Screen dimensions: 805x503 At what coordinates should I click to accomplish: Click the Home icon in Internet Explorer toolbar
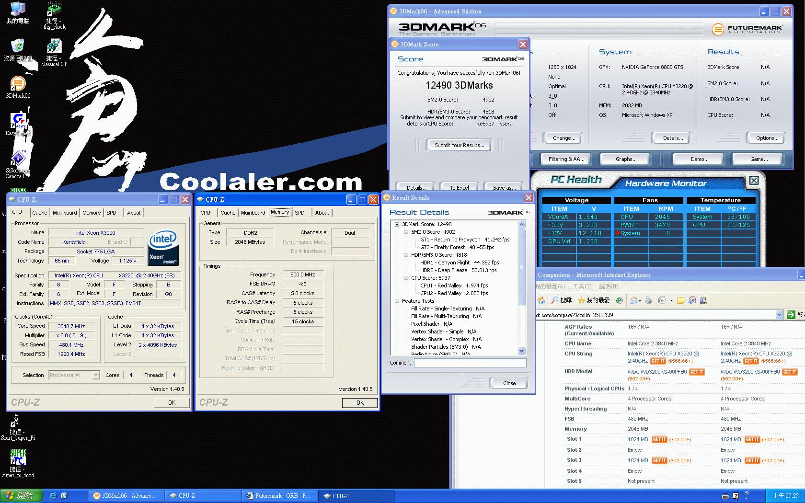541,301
